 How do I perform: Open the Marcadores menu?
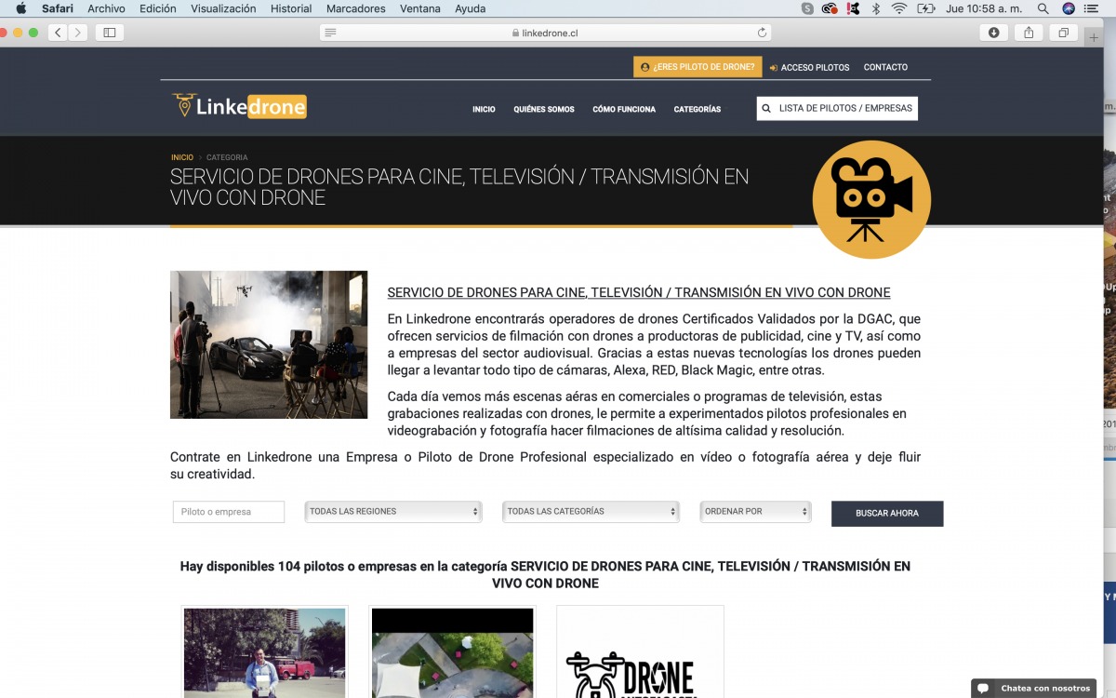point(355,9)
